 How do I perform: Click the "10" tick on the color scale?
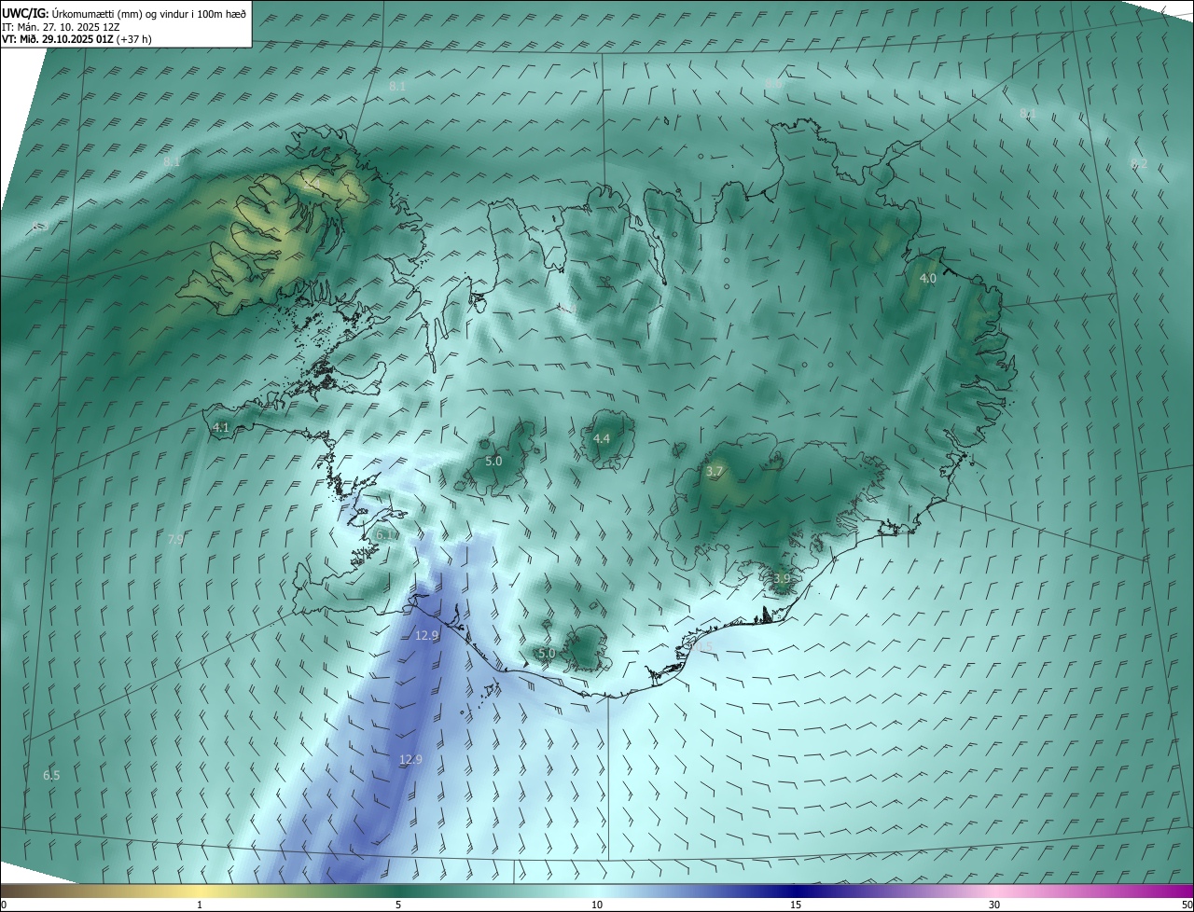coord(597,905)
